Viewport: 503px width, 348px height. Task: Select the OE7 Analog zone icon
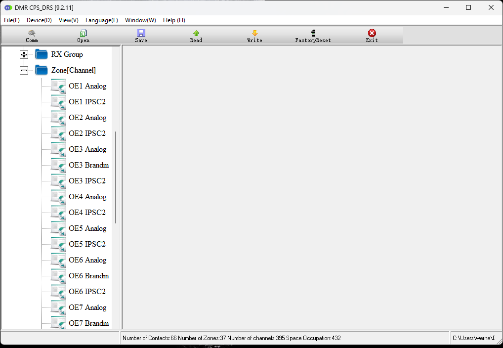point(58,307)
